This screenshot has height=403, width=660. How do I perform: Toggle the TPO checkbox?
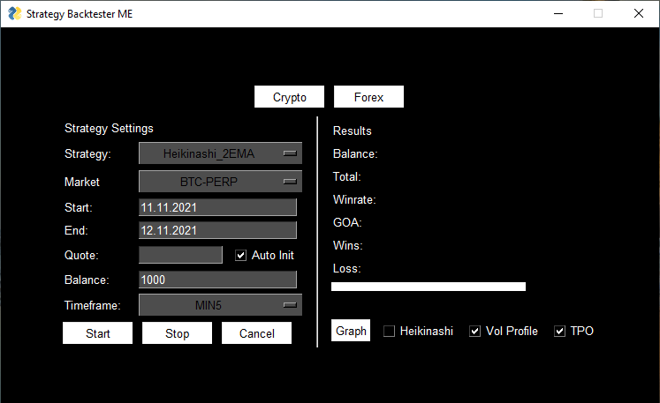click(560, 332)
